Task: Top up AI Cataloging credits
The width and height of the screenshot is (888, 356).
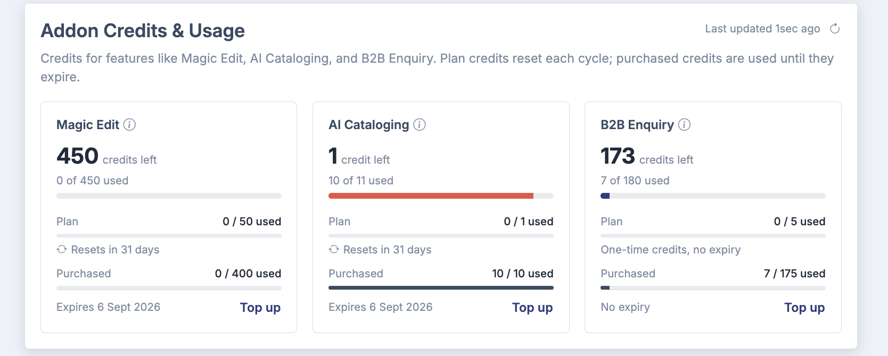Action: point(532,308)
